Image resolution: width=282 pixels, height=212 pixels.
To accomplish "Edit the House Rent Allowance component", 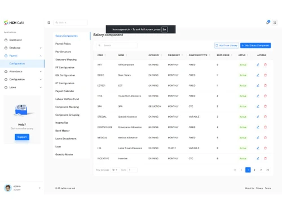I will pyautogui.click(x=258, y=96).
